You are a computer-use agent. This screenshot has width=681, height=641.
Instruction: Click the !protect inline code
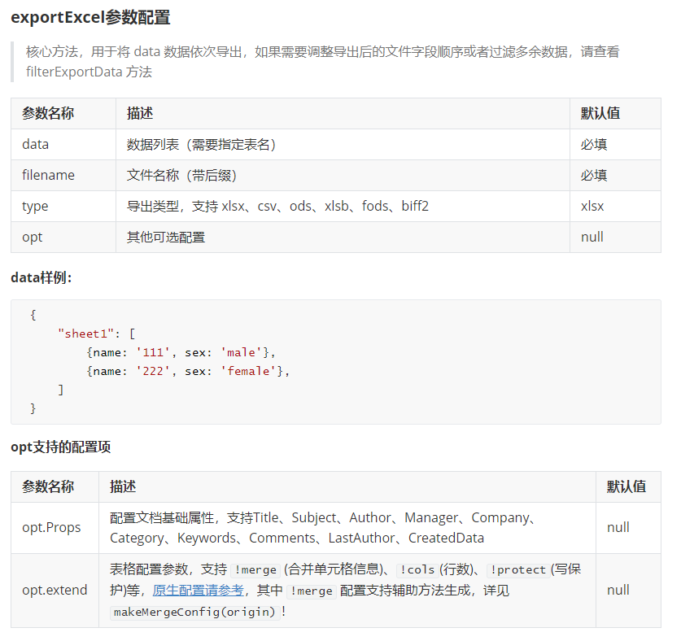(517, 569)
